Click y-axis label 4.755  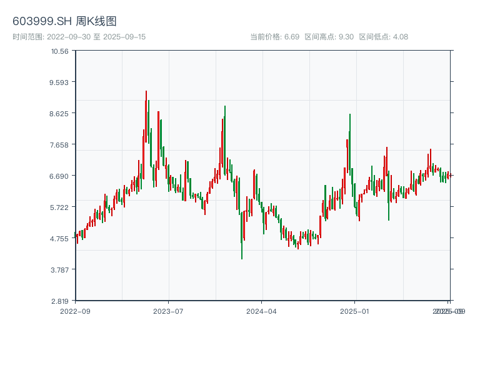59,239
